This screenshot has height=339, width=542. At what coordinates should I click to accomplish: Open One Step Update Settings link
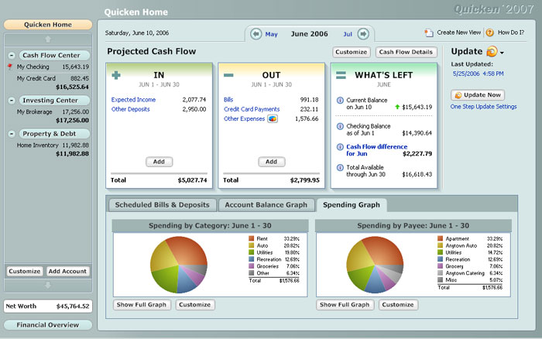pyautogui.click(x=483, y=107)
